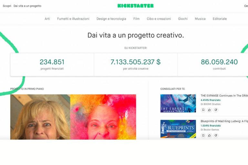Thumbs up The Expanse project
The width and height of the screenshot is (248, 165).
click(x=209, y=110)
